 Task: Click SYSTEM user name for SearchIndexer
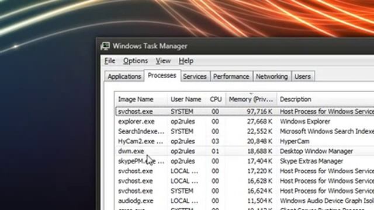coord(182,131)
